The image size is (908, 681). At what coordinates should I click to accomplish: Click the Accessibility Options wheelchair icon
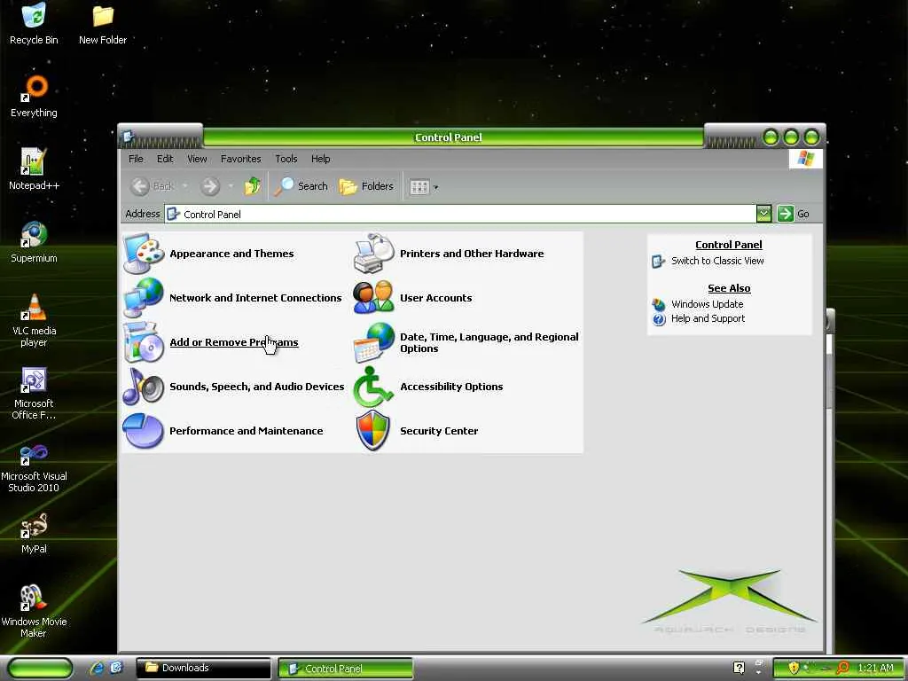373,387
